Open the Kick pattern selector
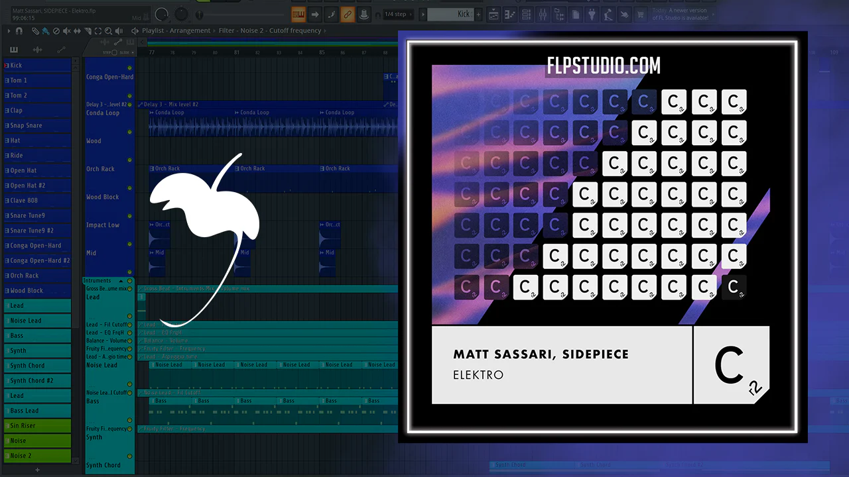 click(x=450, y=14)
